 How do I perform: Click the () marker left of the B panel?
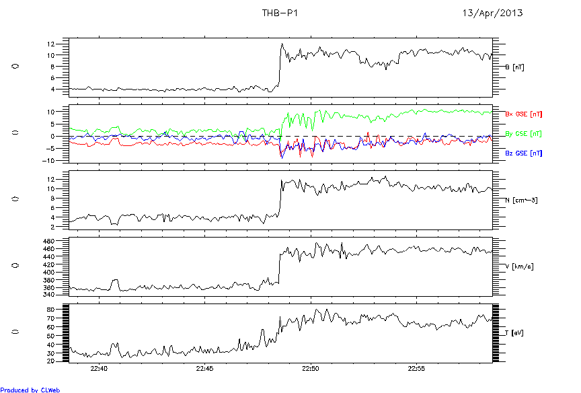point(15,66)
